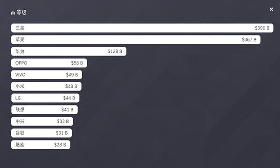This screenshot has height=168, width=280.
Task: Click the $128 B value label
Action: tap(115, 51)
